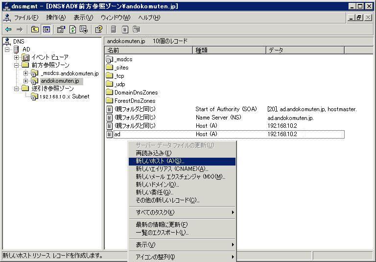Open the 操作(A) menu
Viewport: 376px width, 262px height.
tap(56, 18)
